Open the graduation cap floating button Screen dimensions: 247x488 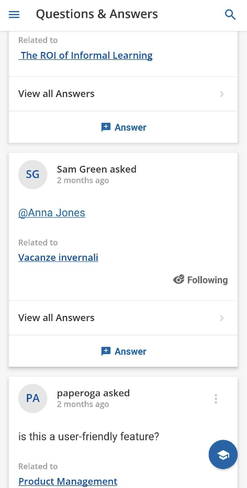(x=223, y=454)
